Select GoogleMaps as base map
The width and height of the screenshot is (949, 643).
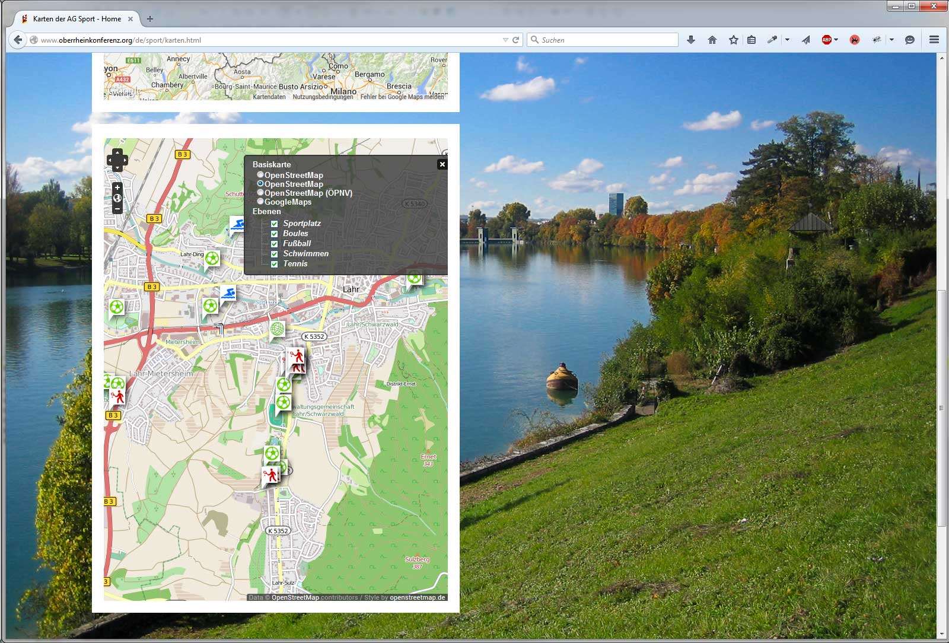[x=260, y=202]
